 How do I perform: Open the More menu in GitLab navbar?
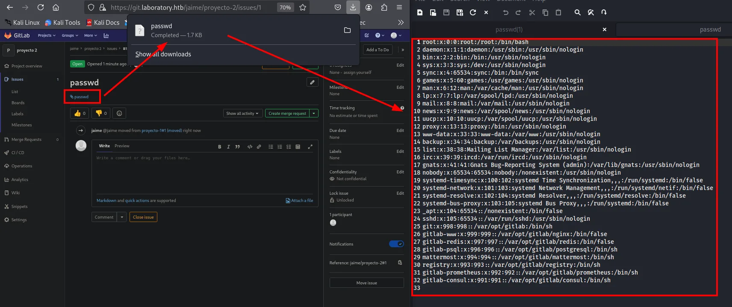tap(90, 35)
